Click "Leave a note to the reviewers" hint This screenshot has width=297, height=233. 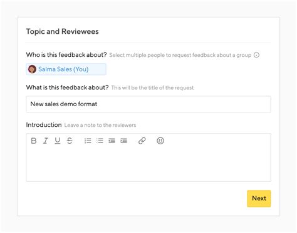click(100, 125)
